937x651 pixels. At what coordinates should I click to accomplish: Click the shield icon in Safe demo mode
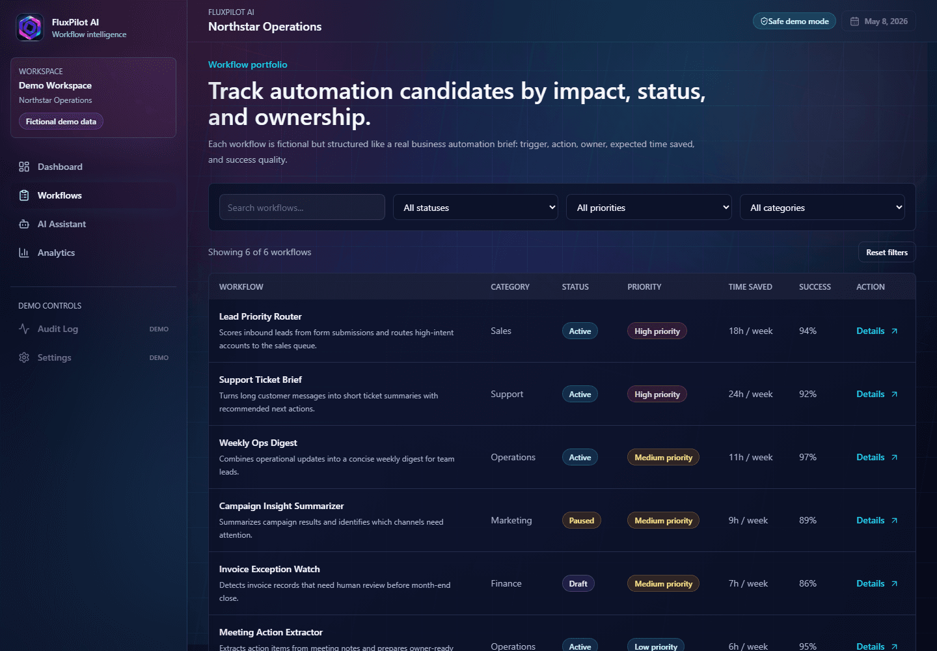click(764, 21)
